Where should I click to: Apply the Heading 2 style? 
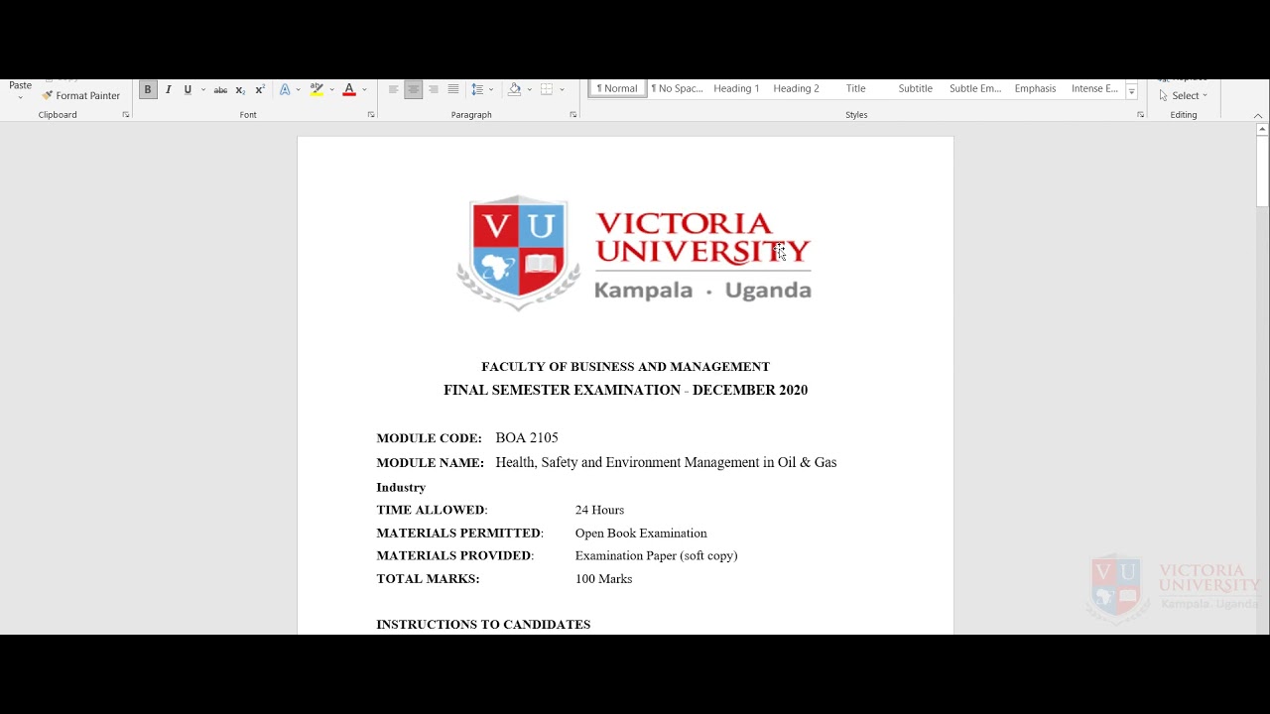797,89
